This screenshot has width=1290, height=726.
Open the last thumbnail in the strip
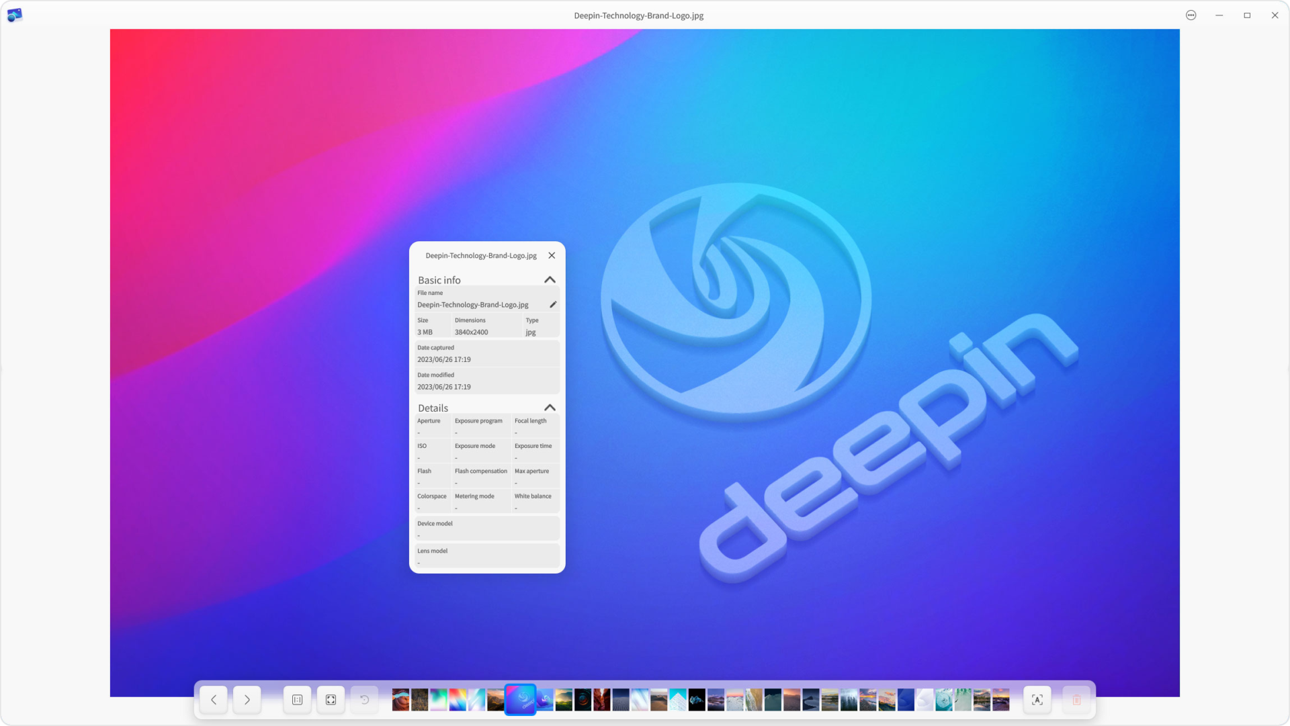tap(1001, 700)
